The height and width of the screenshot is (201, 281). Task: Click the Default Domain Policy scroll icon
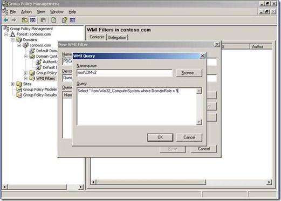click(32, 51)
